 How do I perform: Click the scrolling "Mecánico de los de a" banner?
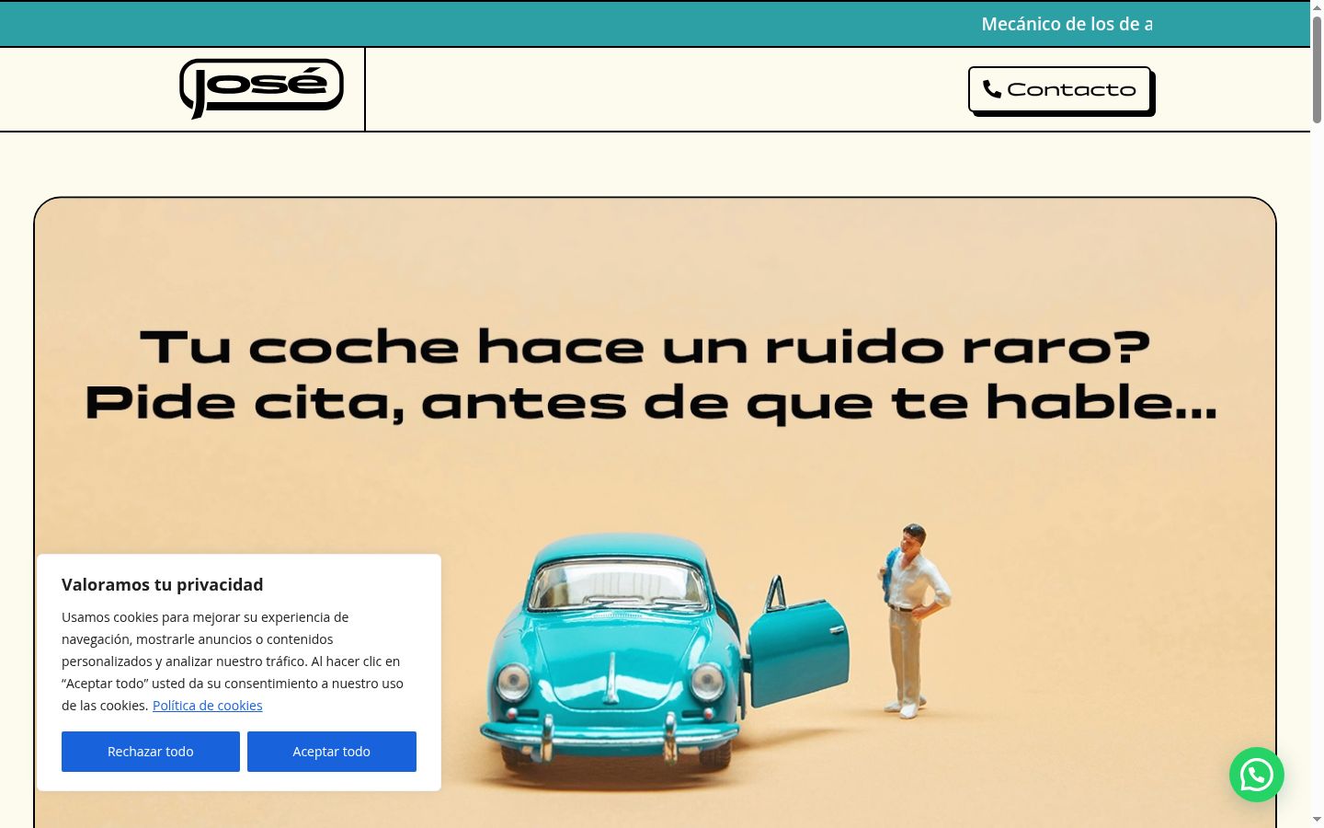coord(1067,25)
